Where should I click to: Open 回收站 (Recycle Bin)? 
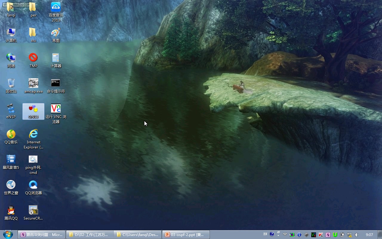click(11, 86)
